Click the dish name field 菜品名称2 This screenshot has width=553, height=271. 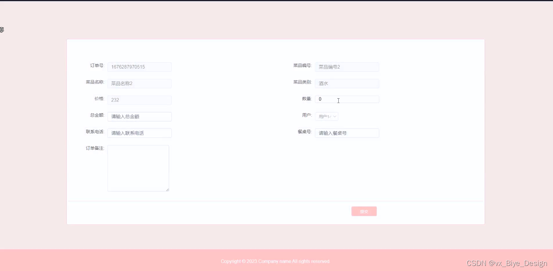[139, 83]
